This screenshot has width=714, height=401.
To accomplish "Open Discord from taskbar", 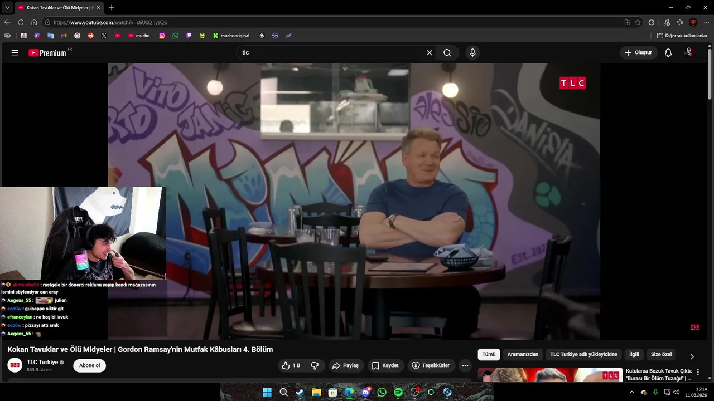I will tap(365, 392).
